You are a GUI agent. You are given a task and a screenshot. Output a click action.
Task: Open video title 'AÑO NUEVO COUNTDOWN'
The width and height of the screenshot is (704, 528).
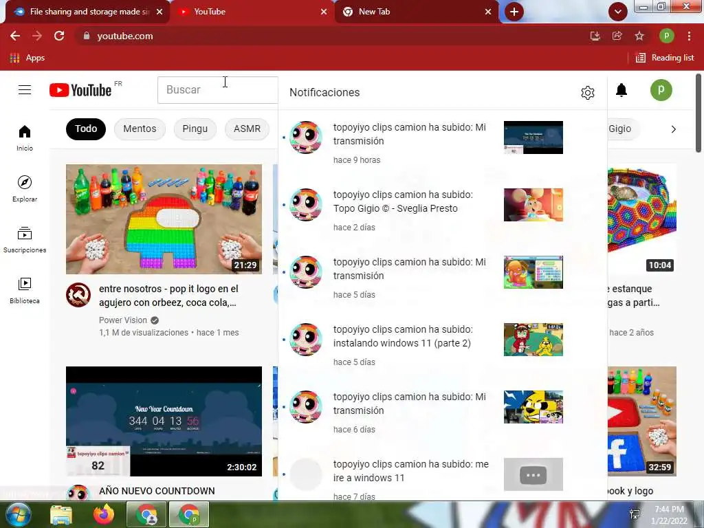(157, 491)
